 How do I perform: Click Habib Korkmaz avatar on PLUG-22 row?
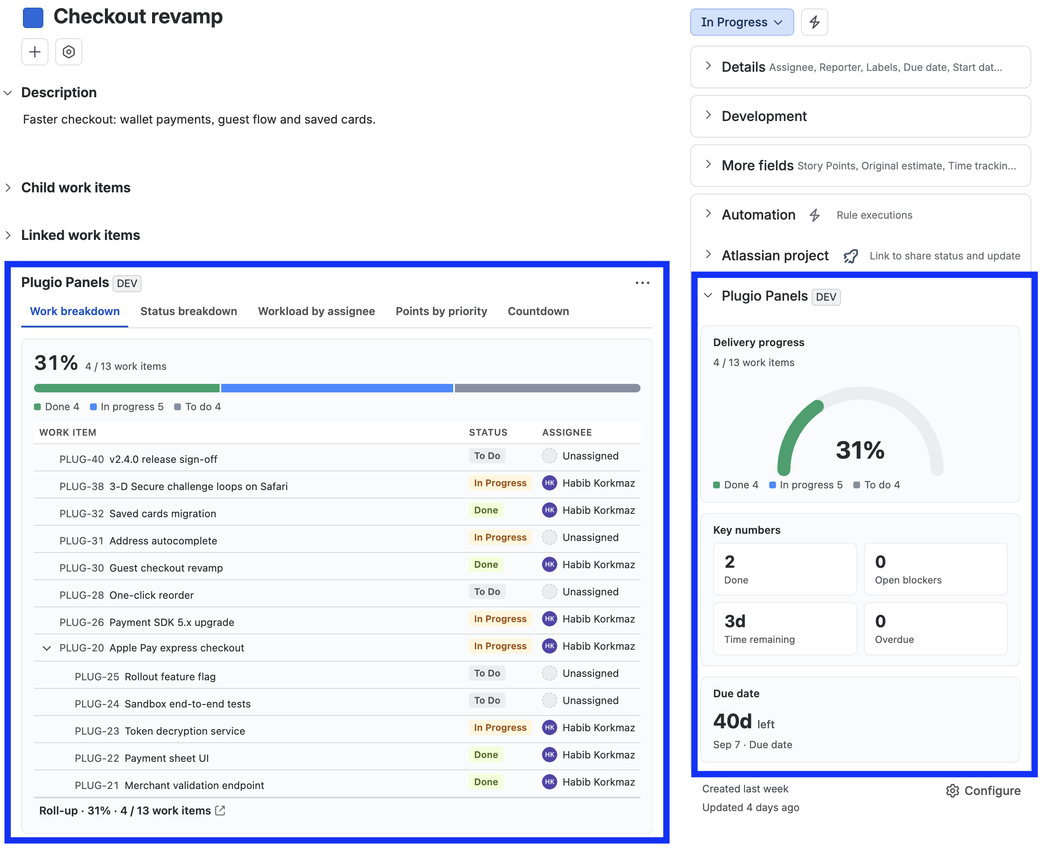tap(549, 755)
